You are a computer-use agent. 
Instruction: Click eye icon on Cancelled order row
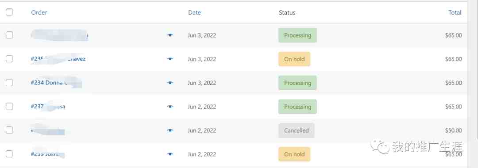[170, 130]
